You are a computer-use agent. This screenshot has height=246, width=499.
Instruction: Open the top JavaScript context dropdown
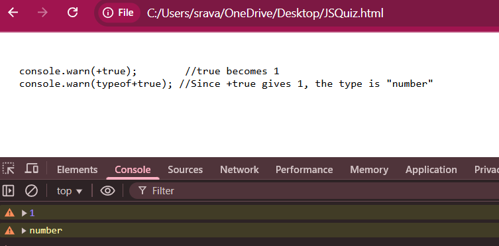pos(70,191)
